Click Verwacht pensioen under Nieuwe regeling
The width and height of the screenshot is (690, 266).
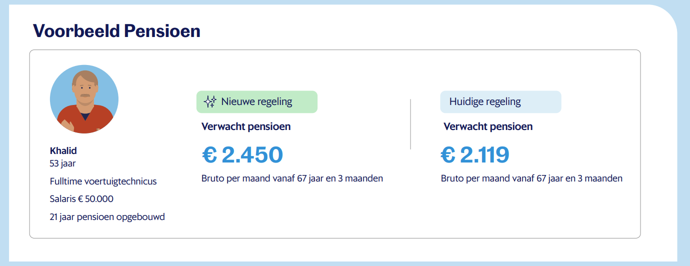pos(246,126)
